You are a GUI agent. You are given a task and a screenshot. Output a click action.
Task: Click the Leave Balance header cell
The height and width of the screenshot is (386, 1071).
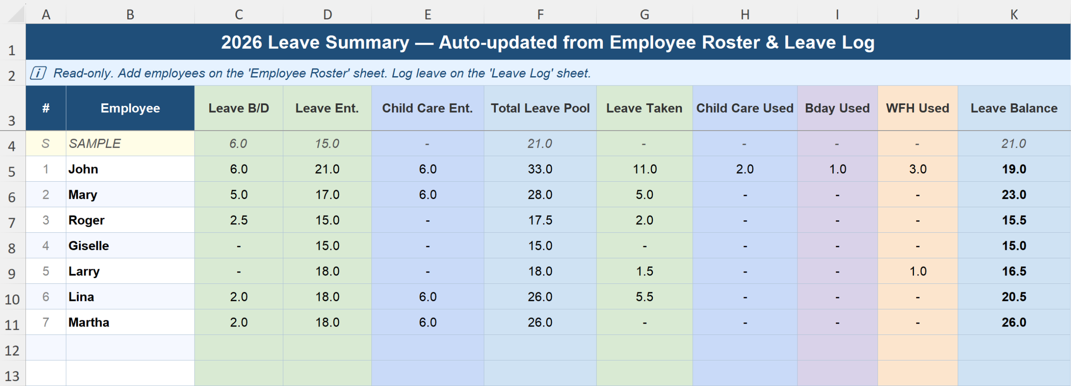1014,108
